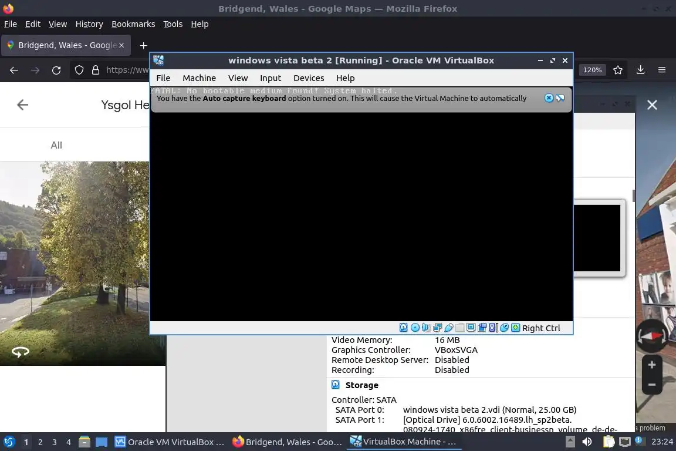Open Firefox downloads panel
The width and height of the screenshot is (676, 451).
640,70
